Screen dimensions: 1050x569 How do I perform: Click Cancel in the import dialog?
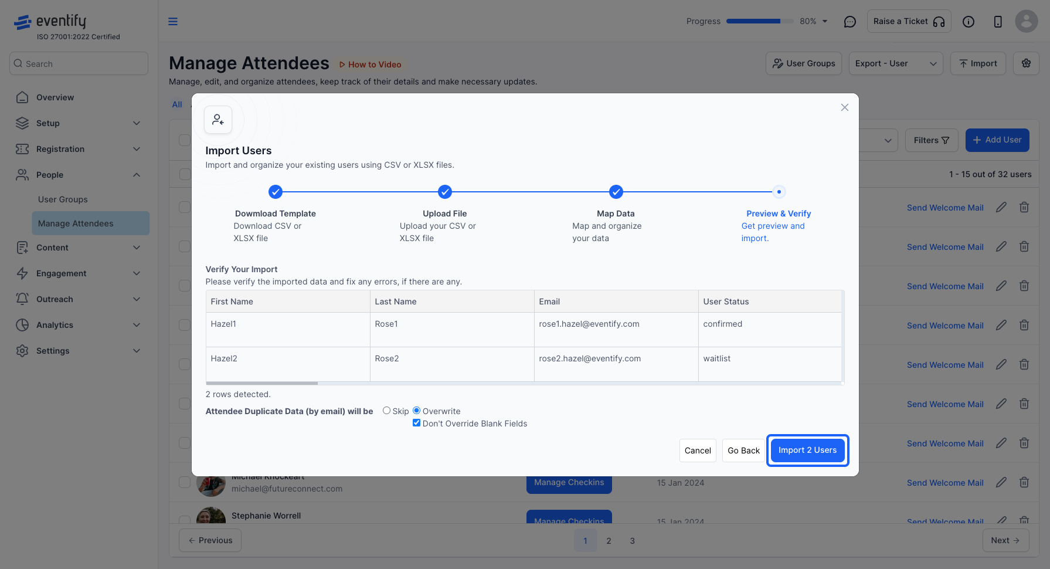698,451
